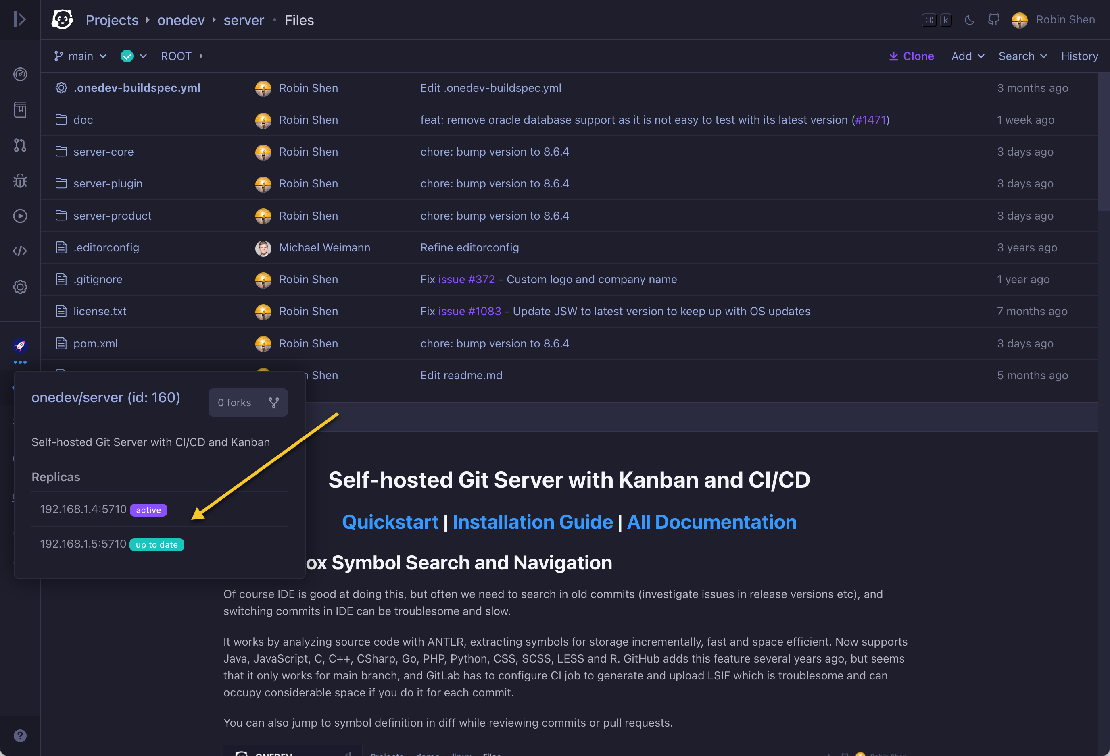Open the History view
This screenshot has width=1110, height=756.
(1079, 56)
